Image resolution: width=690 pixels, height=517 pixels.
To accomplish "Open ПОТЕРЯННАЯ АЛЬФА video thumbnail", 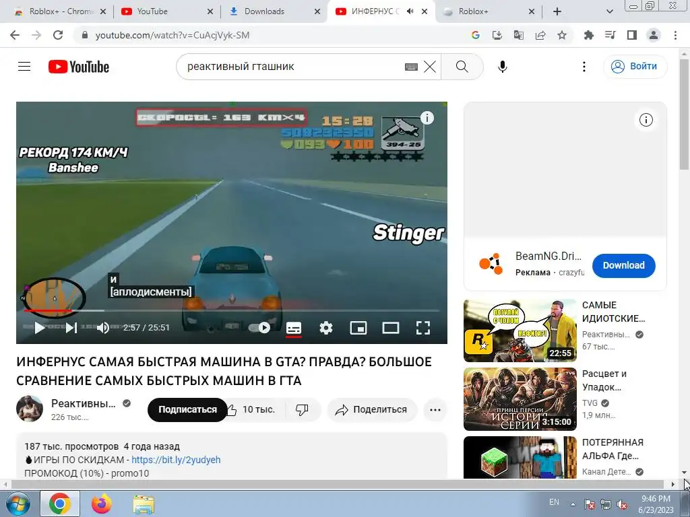I will [x=520, y=457].
